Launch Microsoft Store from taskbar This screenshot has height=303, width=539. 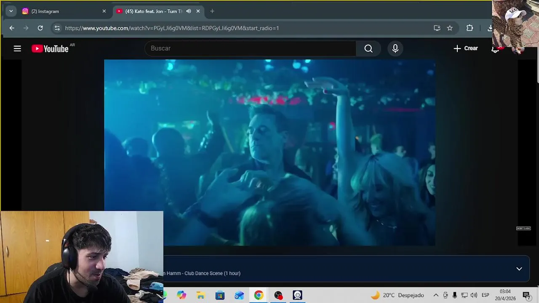[x=220, y=295]
